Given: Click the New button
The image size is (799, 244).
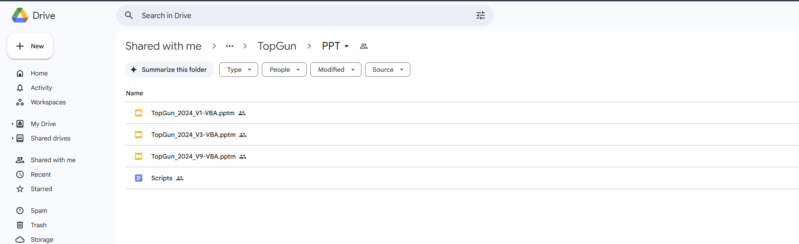Looking at the screenshot, I should [30, 46].
